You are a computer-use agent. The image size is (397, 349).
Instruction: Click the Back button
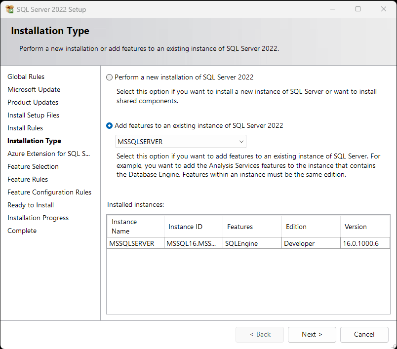[x=260, y=334]
